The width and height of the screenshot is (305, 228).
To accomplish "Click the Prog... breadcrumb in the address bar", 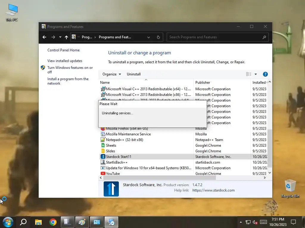I will point(87,37).
